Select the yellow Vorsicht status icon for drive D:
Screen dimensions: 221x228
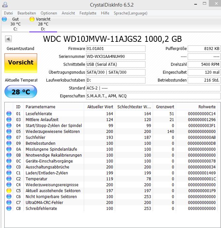[x=32, y=19]
